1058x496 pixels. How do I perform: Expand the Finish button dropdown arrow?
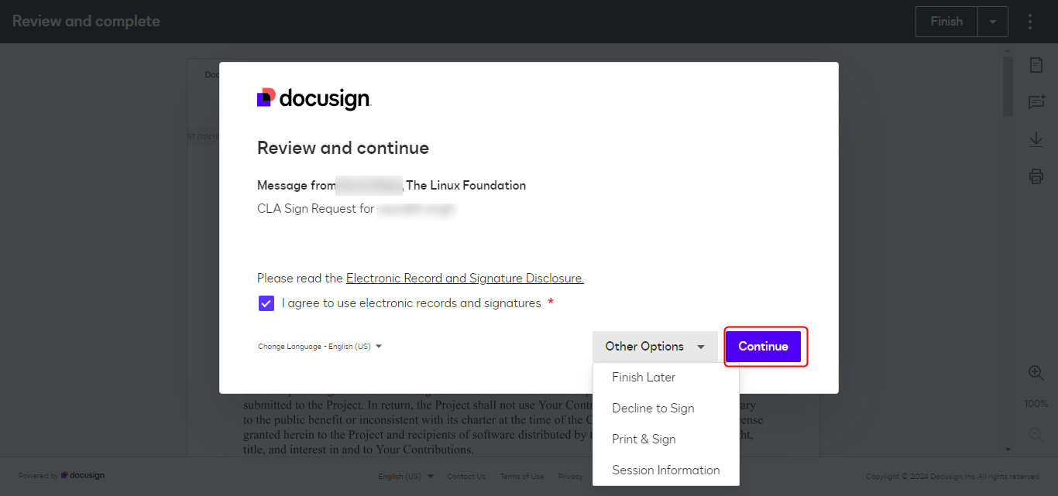pos(992,22)
